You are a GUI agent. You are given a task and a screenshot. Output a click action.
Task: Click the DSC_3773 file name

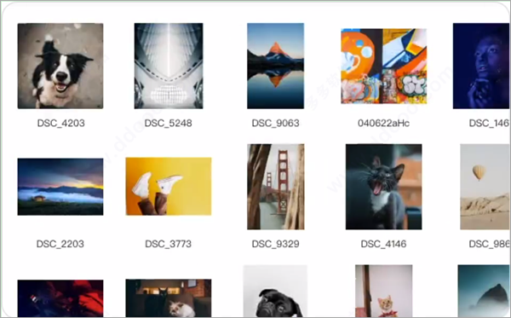(x=168, y=244)
